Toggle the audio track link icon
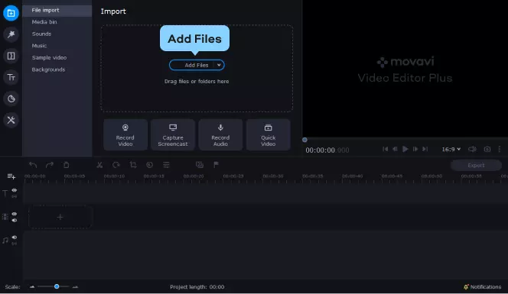Viewport: 508px width, 294px height. click(15, 244)
